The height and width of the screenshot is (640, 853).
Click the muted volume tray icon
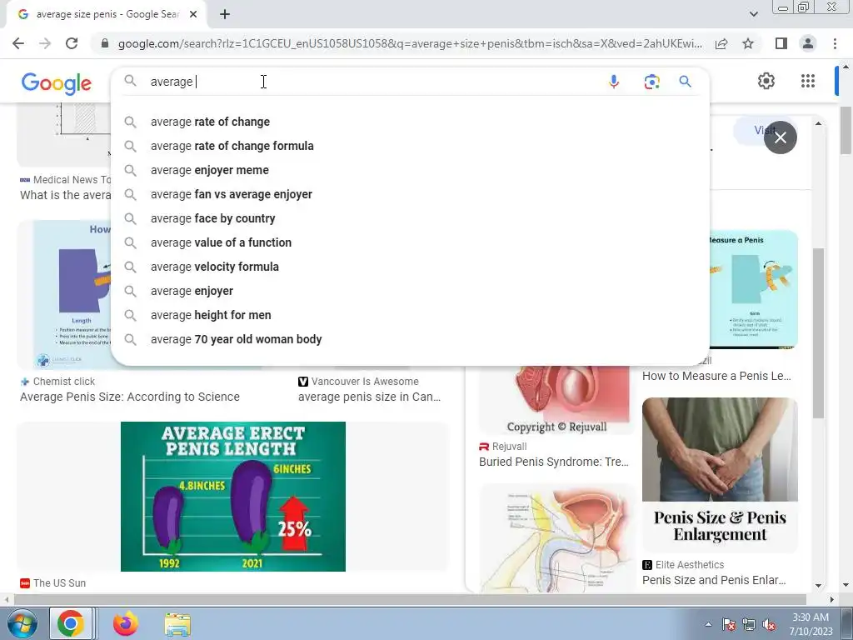click(769, 625)
